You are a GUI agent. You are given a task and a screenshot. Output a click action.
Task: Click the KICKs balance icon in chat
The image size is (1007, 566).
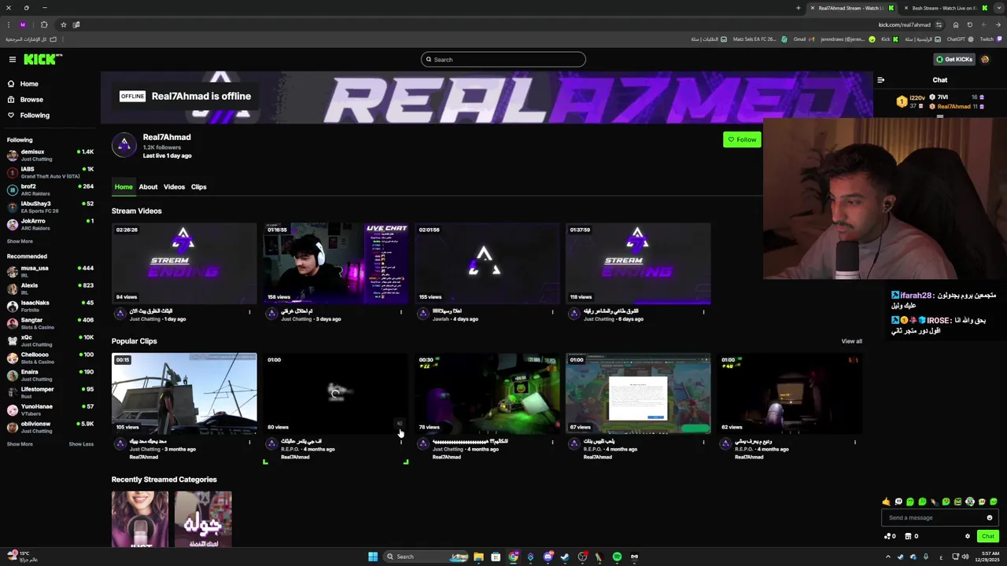[890, 536]
